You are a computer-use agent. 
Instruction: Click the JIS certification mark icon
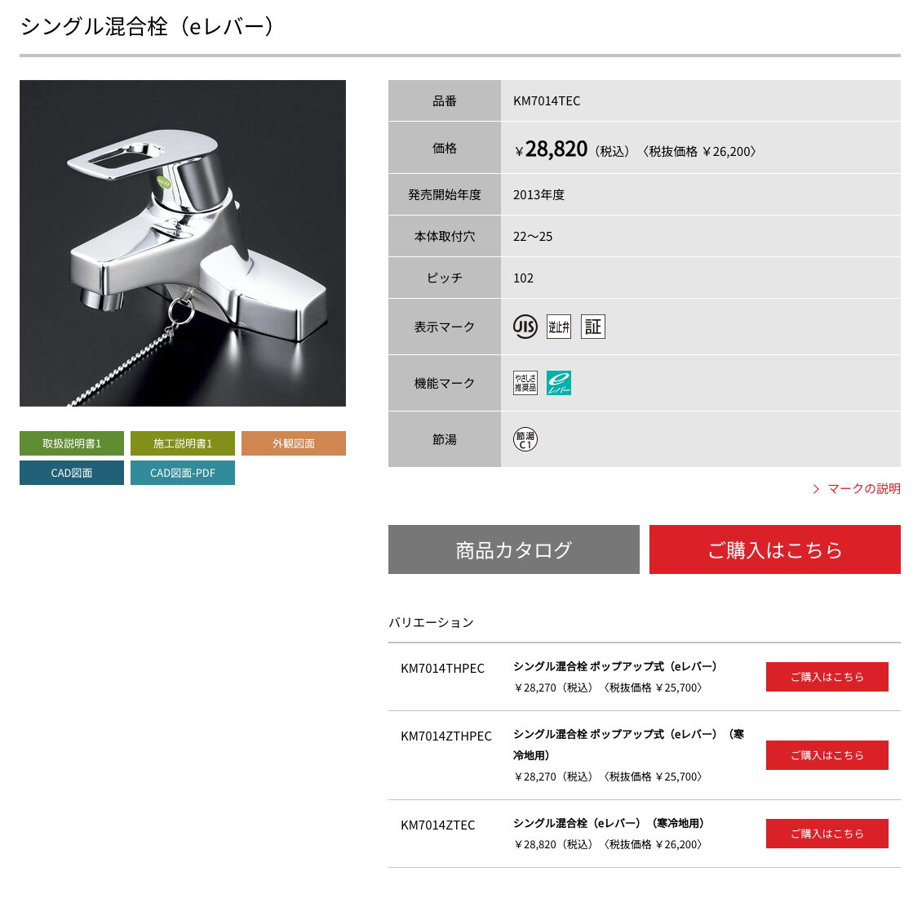[525, 327]
